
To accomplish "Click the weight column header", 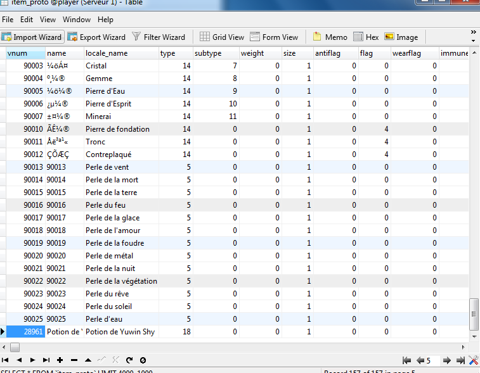I will [261, 53].
